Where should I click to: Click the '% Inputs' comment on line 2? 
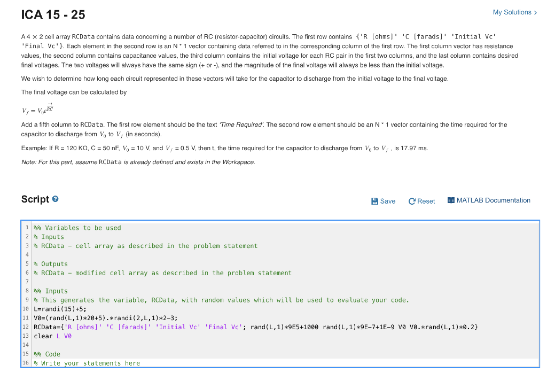pyautogui.click(x=49, y=237)
